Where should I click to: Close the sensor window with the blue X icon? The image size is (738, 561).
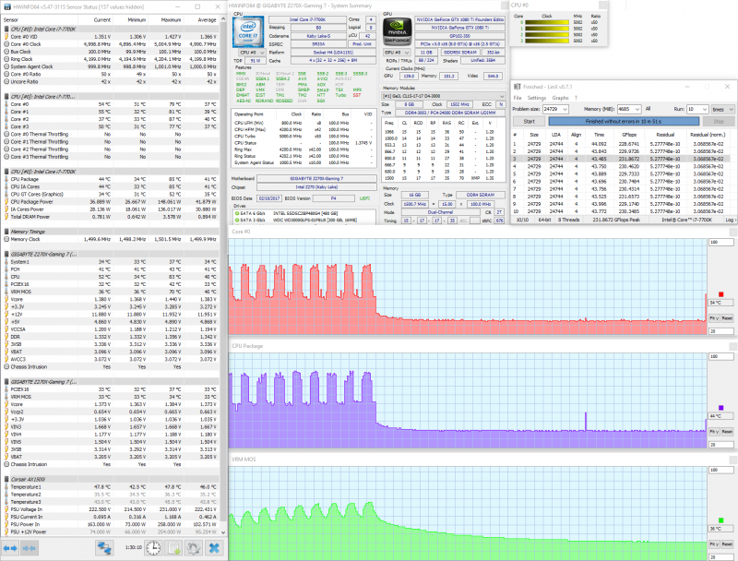(x=214, y=548)
